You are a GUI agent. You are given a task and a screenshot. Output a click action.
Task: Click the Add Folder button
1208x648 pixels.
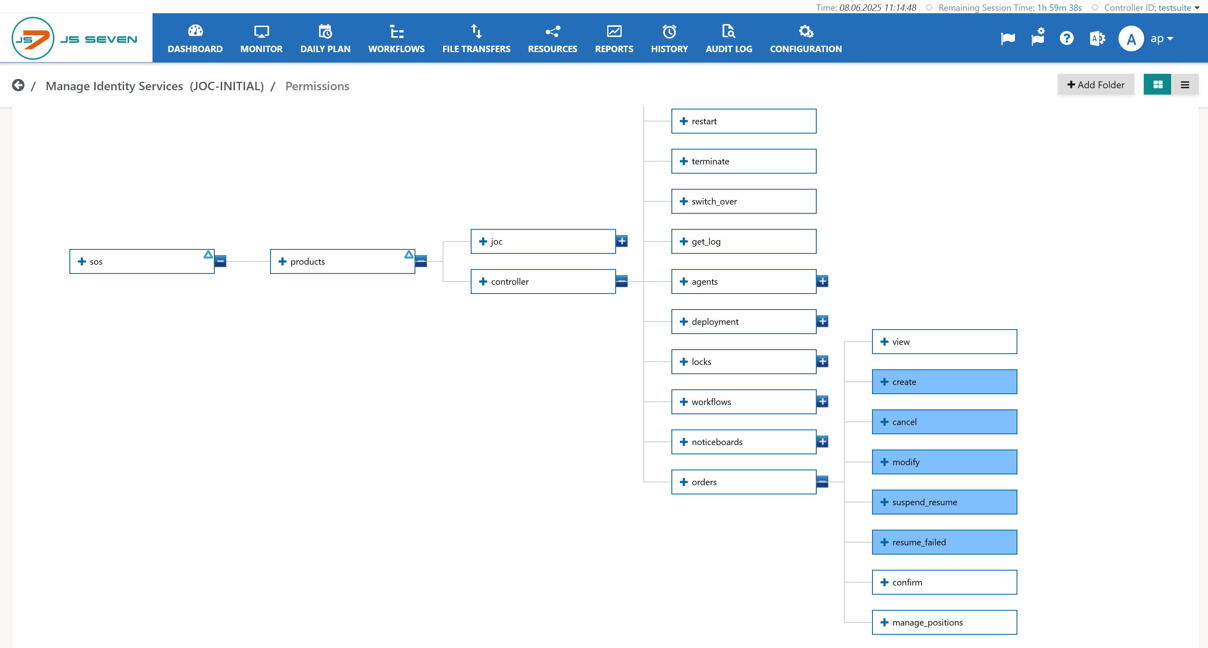tap(1096, 85)
